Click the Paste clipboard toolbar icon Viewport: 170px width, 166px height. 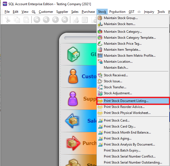[26, 20]
